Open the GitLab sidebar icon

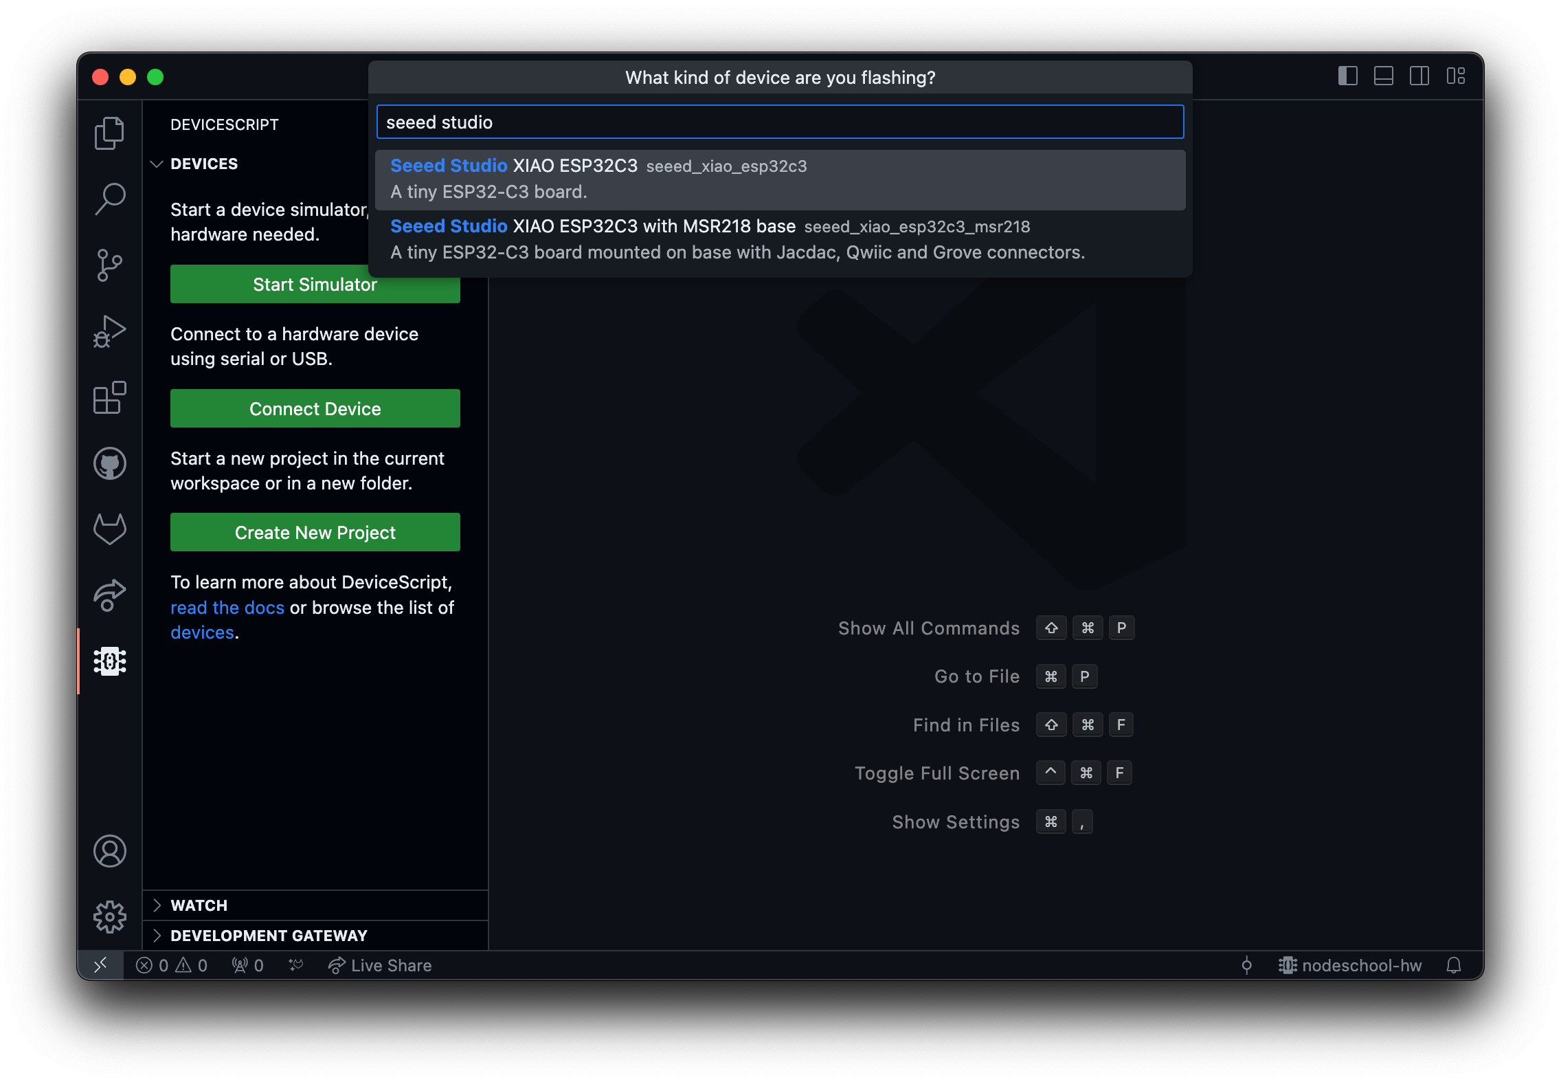pyautogui.click(x=109, y=529)
